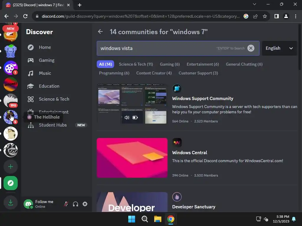Open Chrome side panel icon
This screenshot has width=302, height=226.
pos(277,16)
